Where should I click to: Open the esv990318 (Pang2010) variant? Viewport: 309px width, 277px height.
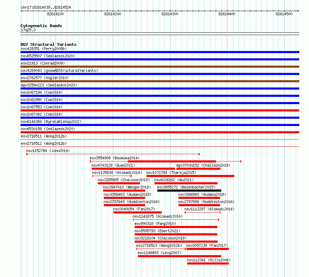point(155,224)
